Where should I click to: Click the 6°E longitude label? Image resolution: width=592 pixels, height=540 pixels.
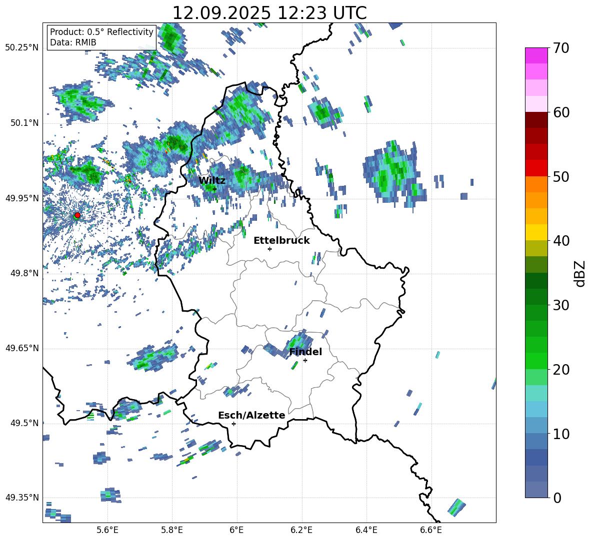pyautogui.click(x=236, y=530)
